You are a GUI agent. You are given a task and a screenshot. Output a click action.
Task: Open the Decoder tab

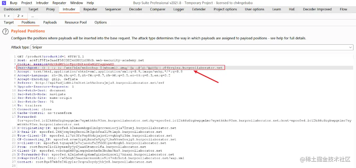136,9
